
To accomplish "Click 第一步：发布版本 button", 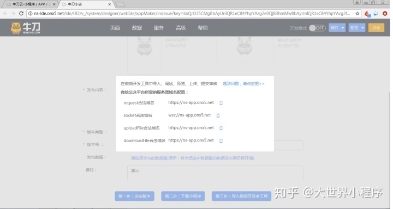I will coord(135,196).
